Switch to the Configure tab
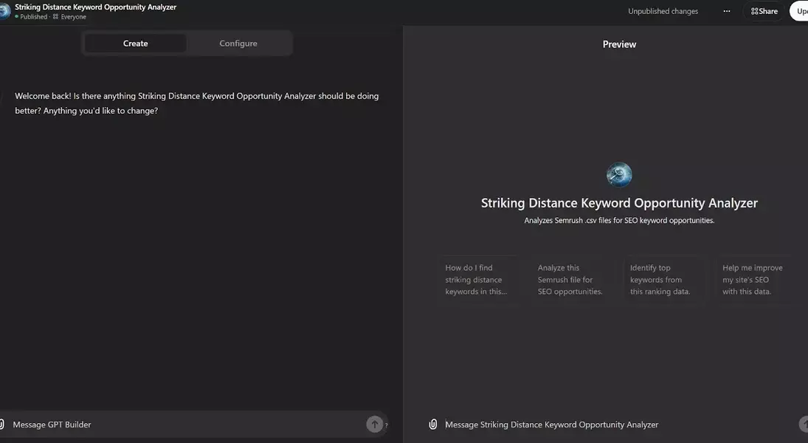The image size is (808, 443). click(x=238, y=44)
